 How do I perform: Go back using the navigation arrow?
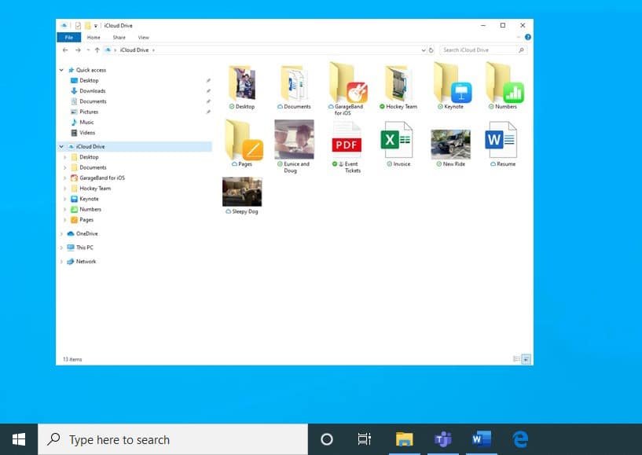(x=64, y=50)
